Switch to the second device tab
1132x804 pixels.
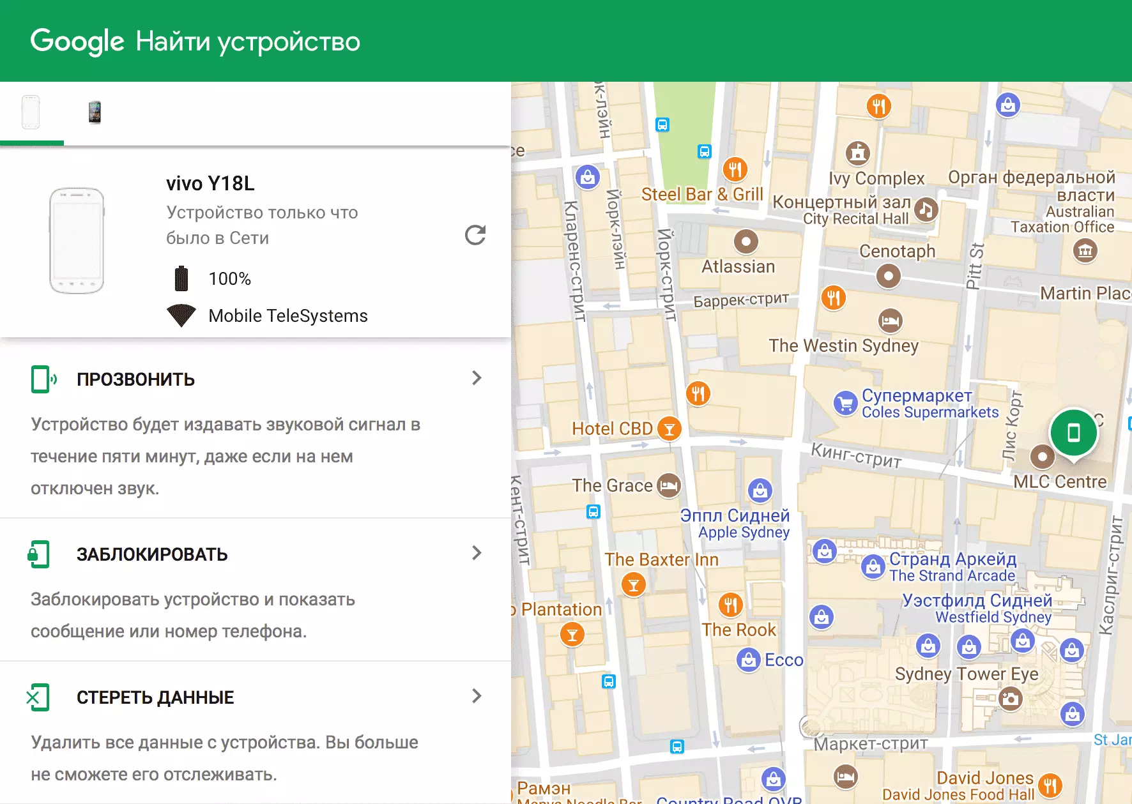[x=95, y=112]
